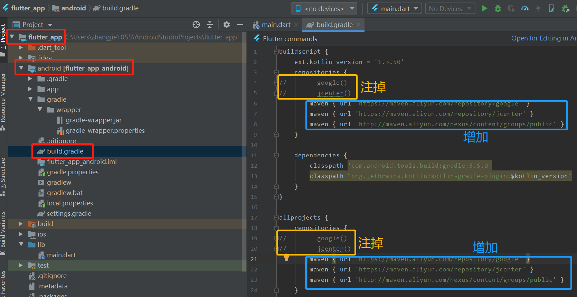The width and height of the screenshot is (577, 297).
Task: Locate current file with crosshair icon
Action: (x=196, y=25)
